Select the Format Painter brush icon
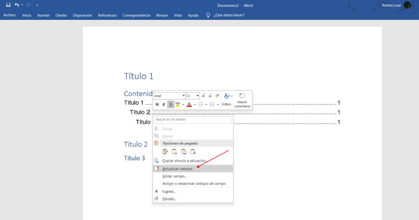Screen dimensions: 419x220 coord(217,95)
